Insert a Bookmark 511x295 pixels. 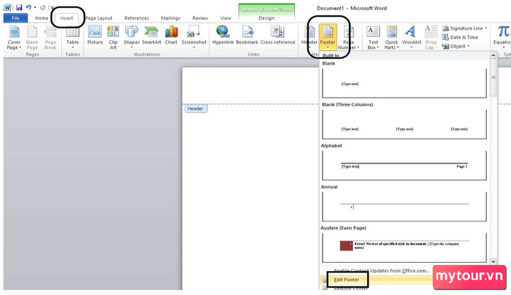247,36
